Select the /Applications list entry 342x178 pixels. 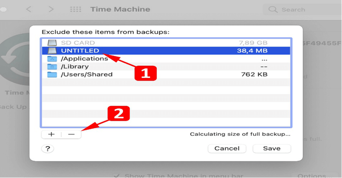(166, 59)
